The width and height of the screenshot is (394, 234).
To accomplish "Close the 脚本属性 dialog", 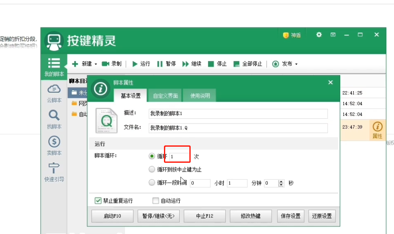I will 330,82.
